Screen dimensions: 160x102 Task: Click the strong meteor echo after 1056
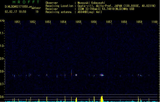[102, 75]
